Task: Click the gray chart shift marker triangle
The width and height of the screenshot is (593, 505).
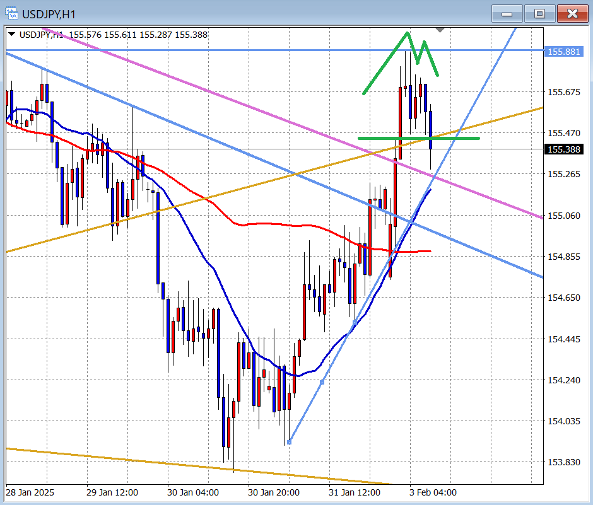Action: point(440,30)
